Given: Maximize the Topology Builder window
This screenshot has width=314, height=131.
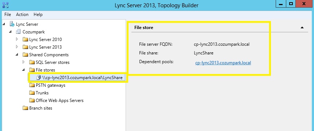Looking at the screenshot, I should tap(291, 4).
